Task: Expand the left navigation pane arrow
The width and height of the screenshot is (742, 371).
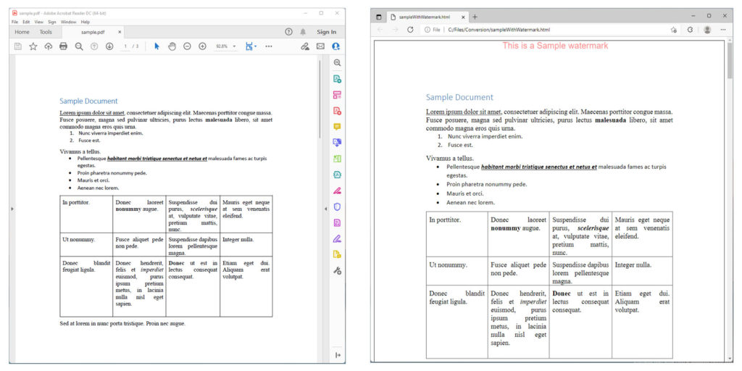Action: click(12, 209)
